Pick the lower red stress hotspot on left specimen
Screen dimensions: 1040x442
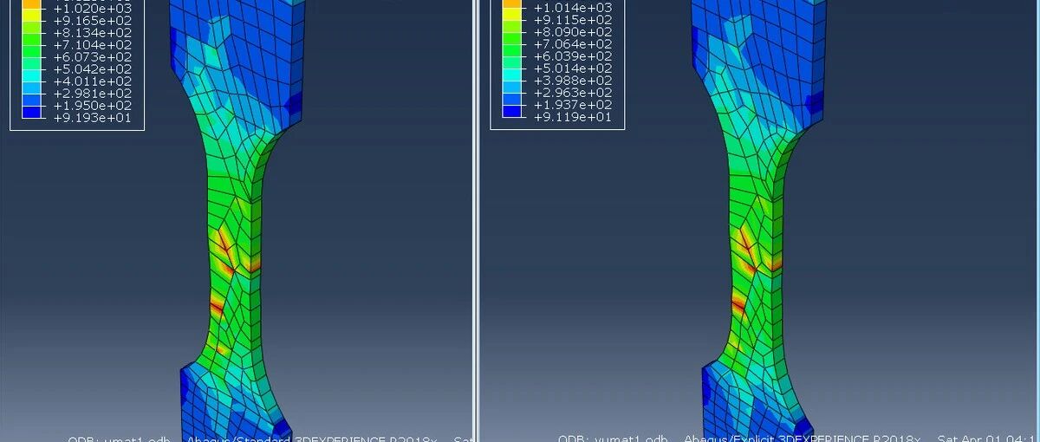point(215,305)
